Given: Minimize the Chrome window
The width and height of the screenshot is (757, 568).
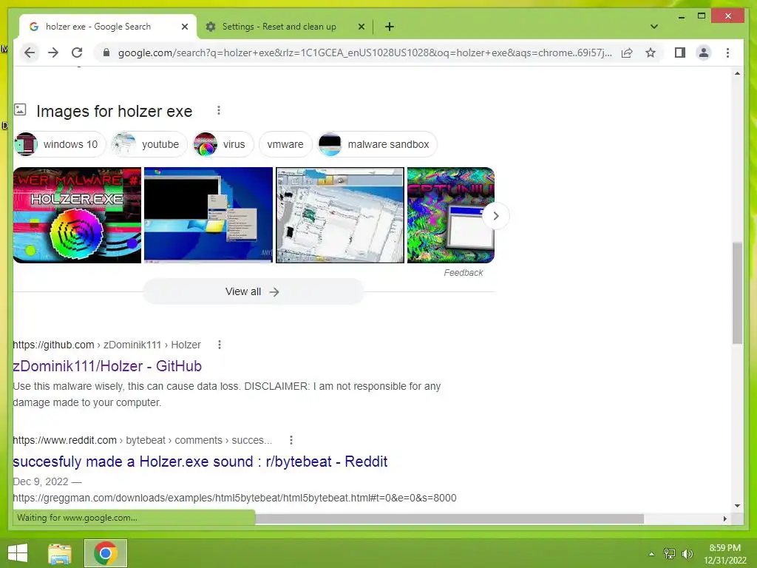Looking at the screenshot, I should click(x=681, y=16).
